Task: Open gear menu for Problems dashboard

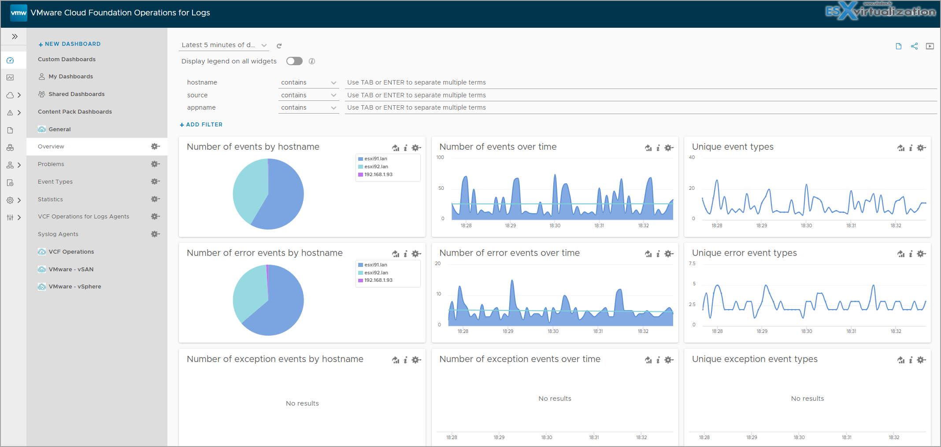Action: click(x=155, y=164)
